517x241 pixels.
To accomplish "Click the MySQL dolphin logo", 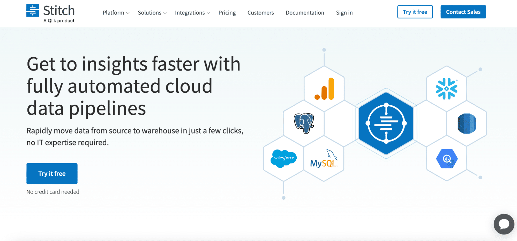I will click(x=324, y=158).
